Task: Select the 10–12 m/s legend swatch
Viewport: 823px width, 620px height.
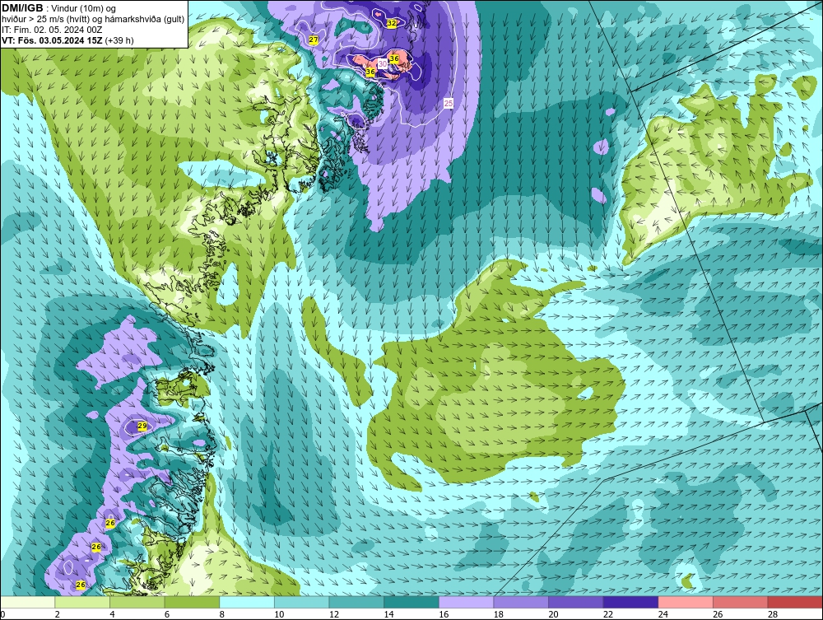Action: coord(301,602)
